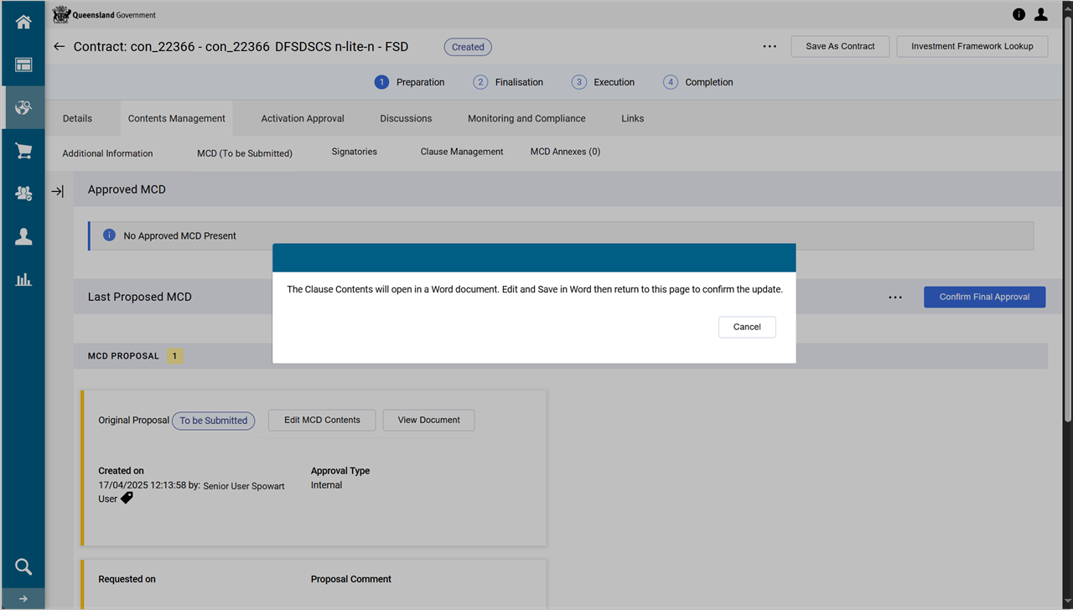1073x610 pixels.
Task: Click the info icon in top bar
Action: 1019,14
